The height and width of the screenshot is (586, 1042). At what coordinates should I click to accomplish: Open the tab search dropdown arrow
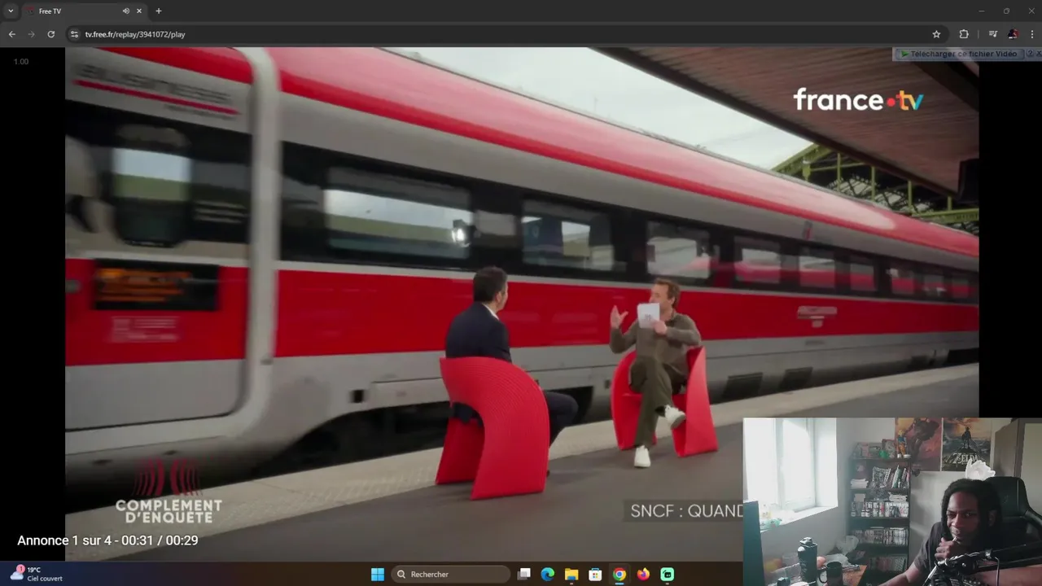pyautogui.click(x=11, y=11)
